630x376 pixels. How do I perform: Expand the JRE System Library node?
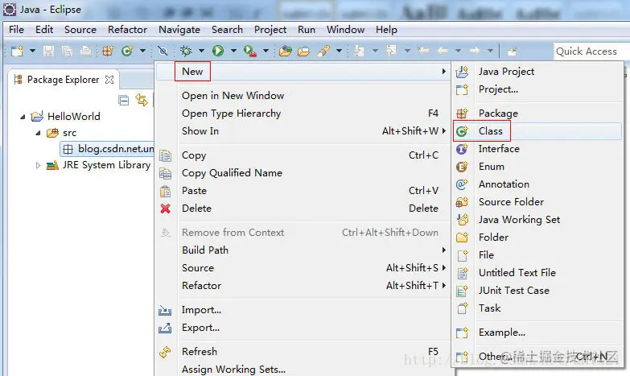(38, 165)
